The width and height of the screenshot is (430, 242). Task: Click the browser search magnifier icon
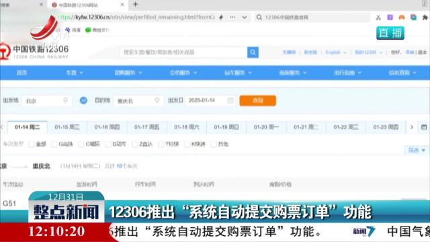coord(259,17)
